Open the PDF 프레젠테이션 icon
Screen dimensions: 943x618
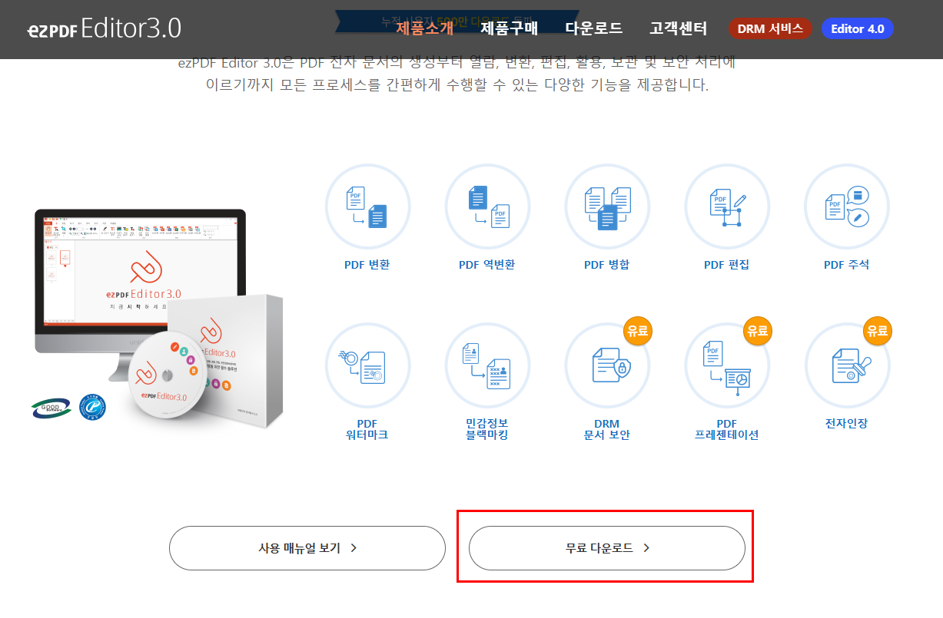click(727, 365)
